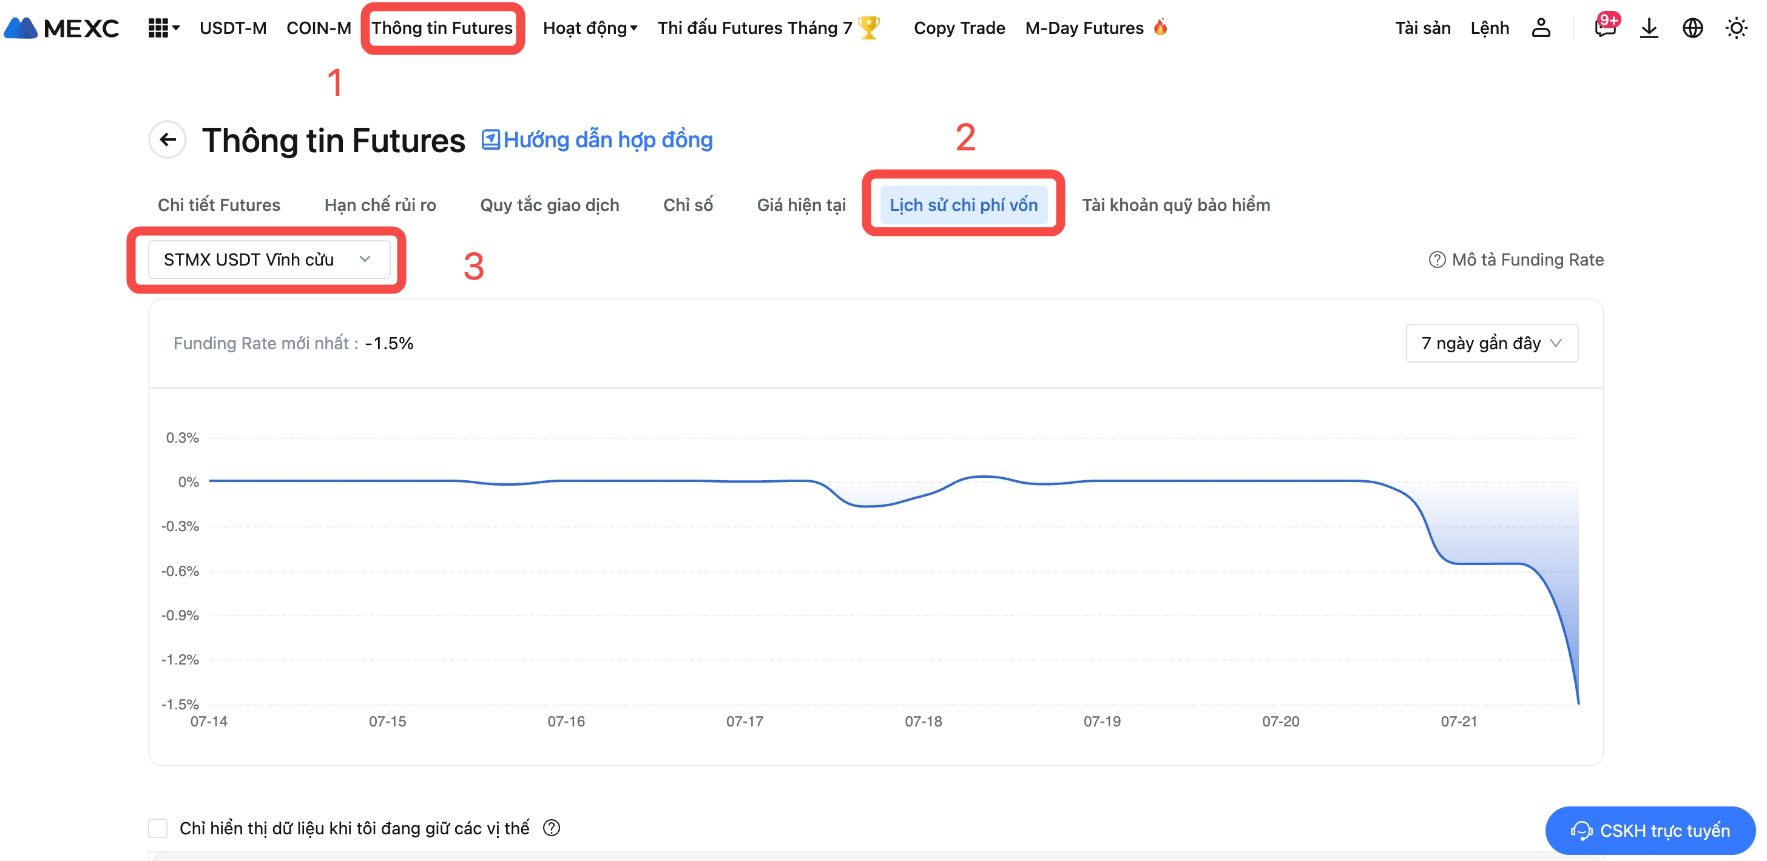The image size is (1767, 861).
Task: Enable only show data when holding positions
Action: pyautogui.click(x=158, y=828)
